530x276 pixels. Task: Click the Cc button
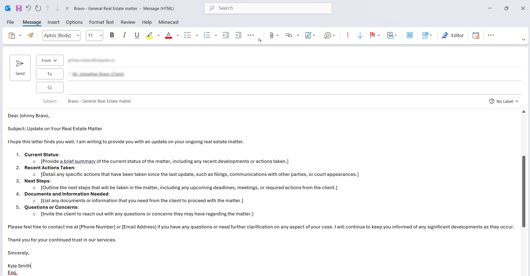50,87
